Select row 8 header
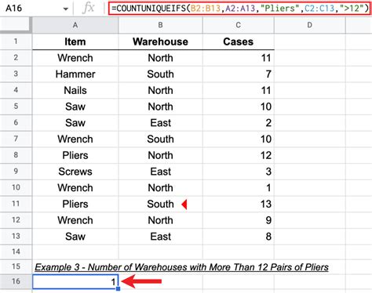 click(x=16, y=155)
